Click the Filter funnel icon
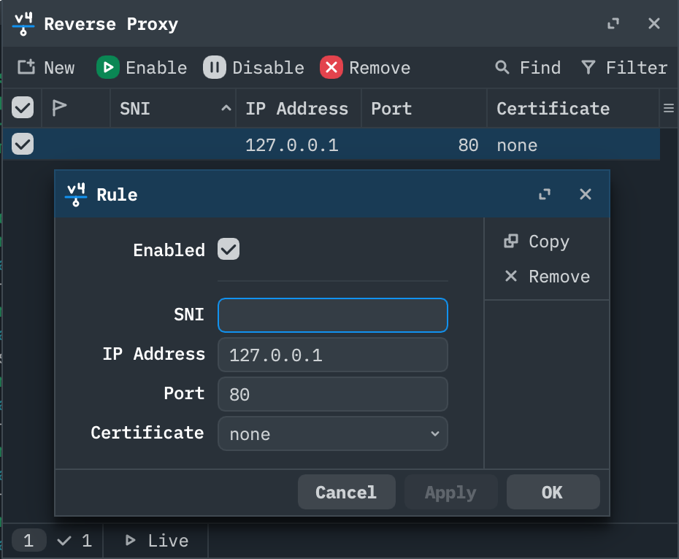The height and width of the screenshot is (559, 679). (588, 67)
